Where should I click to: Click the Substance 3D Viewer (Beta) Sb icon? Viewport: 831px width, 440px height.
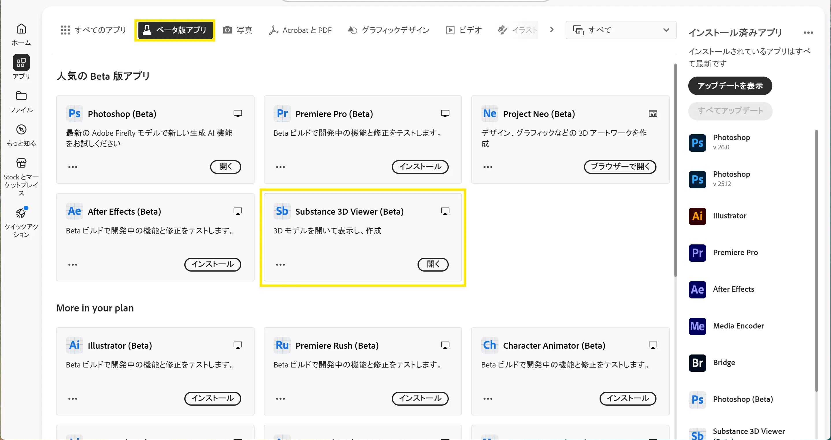click(282, 211)
